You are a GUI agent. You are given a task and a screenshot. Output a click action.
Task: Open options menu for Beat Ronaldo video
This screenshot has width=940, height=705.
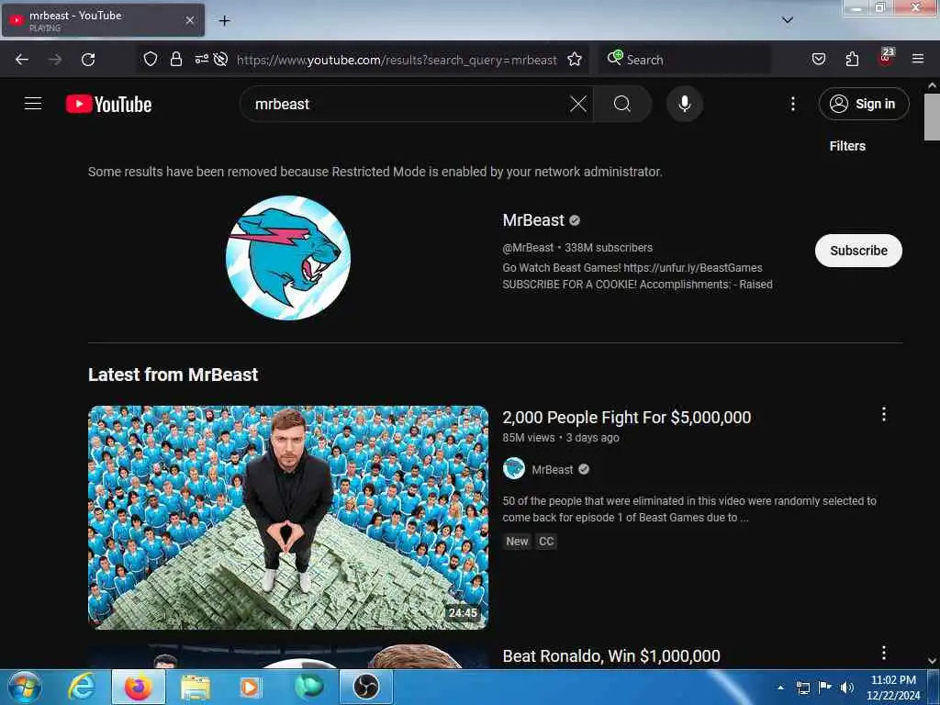[883, 653]
